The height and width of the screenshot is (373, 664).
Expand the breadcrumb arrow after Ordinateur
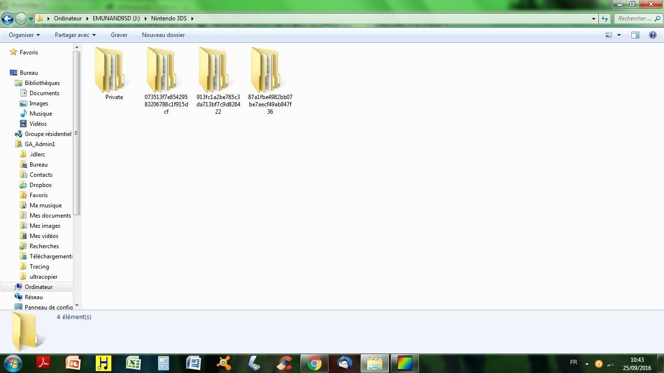(x=88, y=18)
